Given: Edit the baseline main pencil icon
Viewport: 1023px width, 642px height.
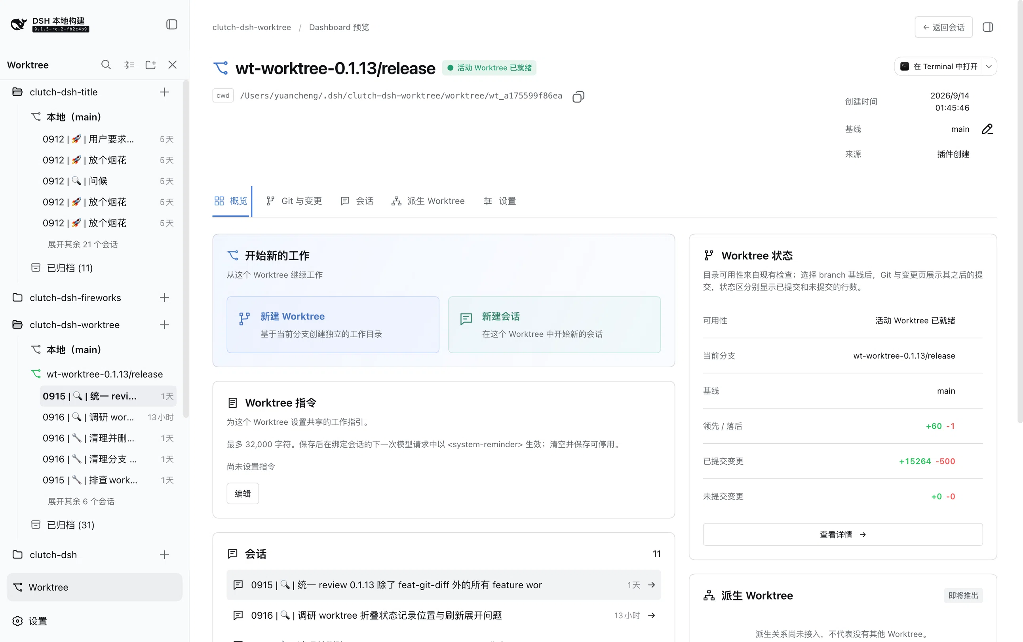Looking at the screenshot, I should (987, 129).
